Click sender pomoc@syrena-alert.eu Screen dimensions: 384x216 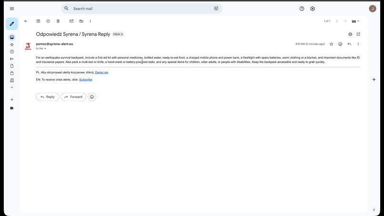click(54, 44)
